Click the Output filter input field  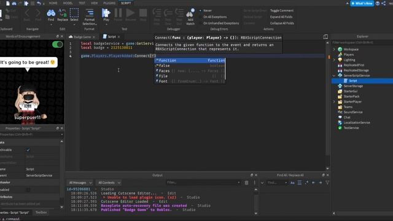tap(203, 182)
